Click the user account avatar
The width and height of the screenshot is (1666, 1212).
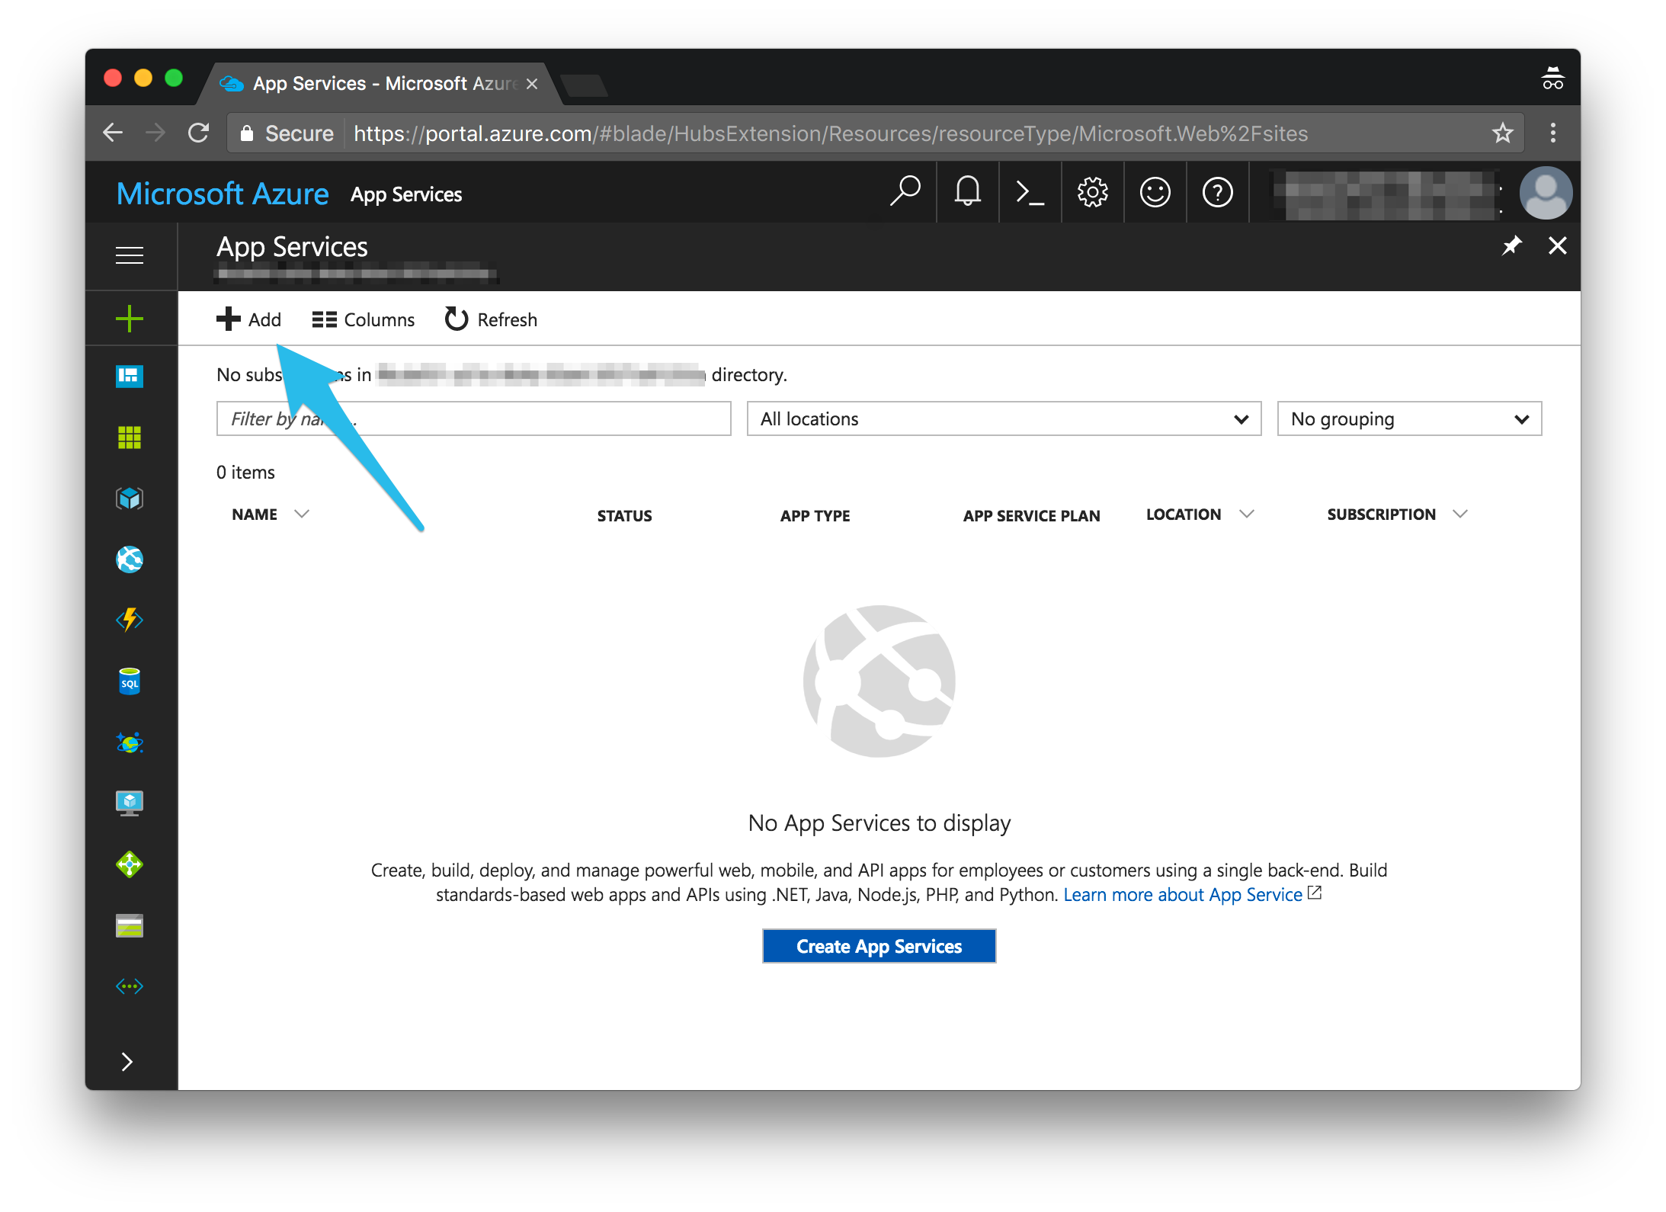point(1546,192)
